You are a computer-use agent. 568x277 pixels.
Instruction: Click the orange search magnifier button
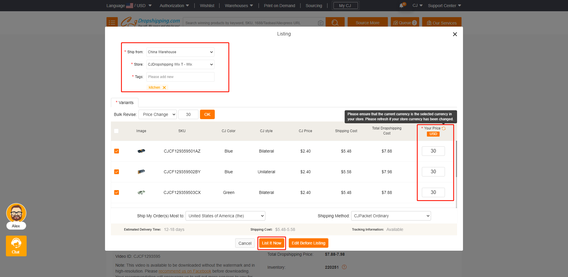[x=335, y=23]
